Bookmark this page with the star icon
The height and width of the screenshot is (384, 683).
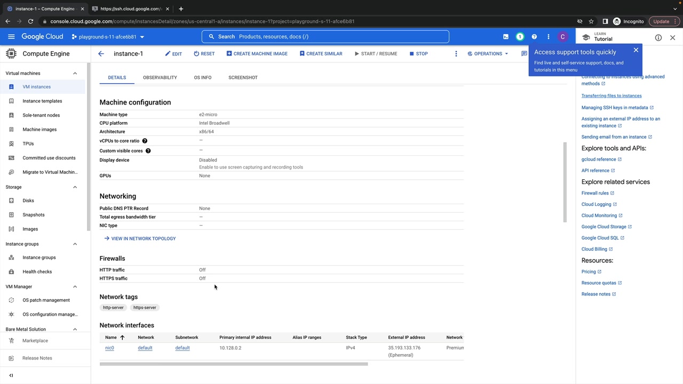591,21
